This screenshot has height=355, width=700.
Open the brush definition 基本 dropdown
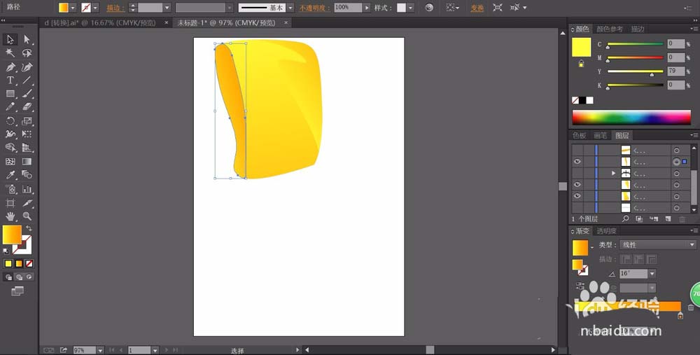pos(290,8)
